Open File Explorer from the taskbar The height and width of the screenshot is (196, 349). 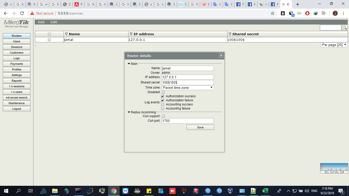tap(55, 191)
